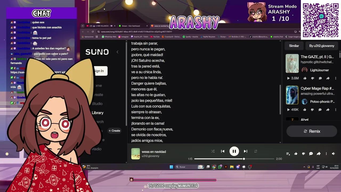Skip to the previous track in player
The height and width of the screenshot is (192, 341).
point(223,151)
